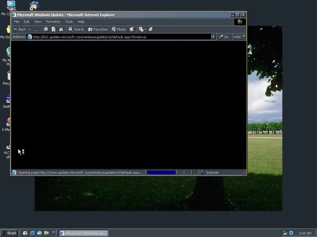Click the address bar URL field
Viewport: 317px width, 237px height.
(x=122, y=37)
